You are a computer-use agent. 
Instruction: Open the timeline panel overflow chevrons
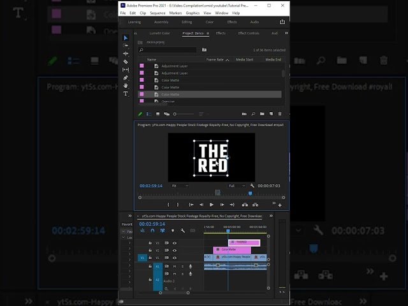click(x=271, y=215)
